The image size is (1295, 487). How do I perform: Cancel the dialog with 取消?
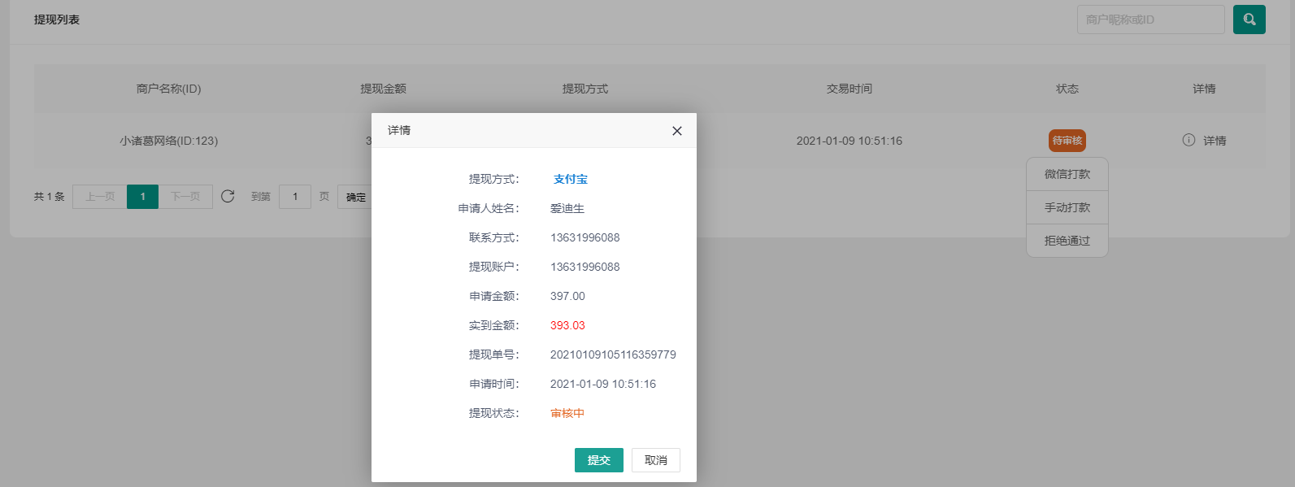(x=656, y=460)
